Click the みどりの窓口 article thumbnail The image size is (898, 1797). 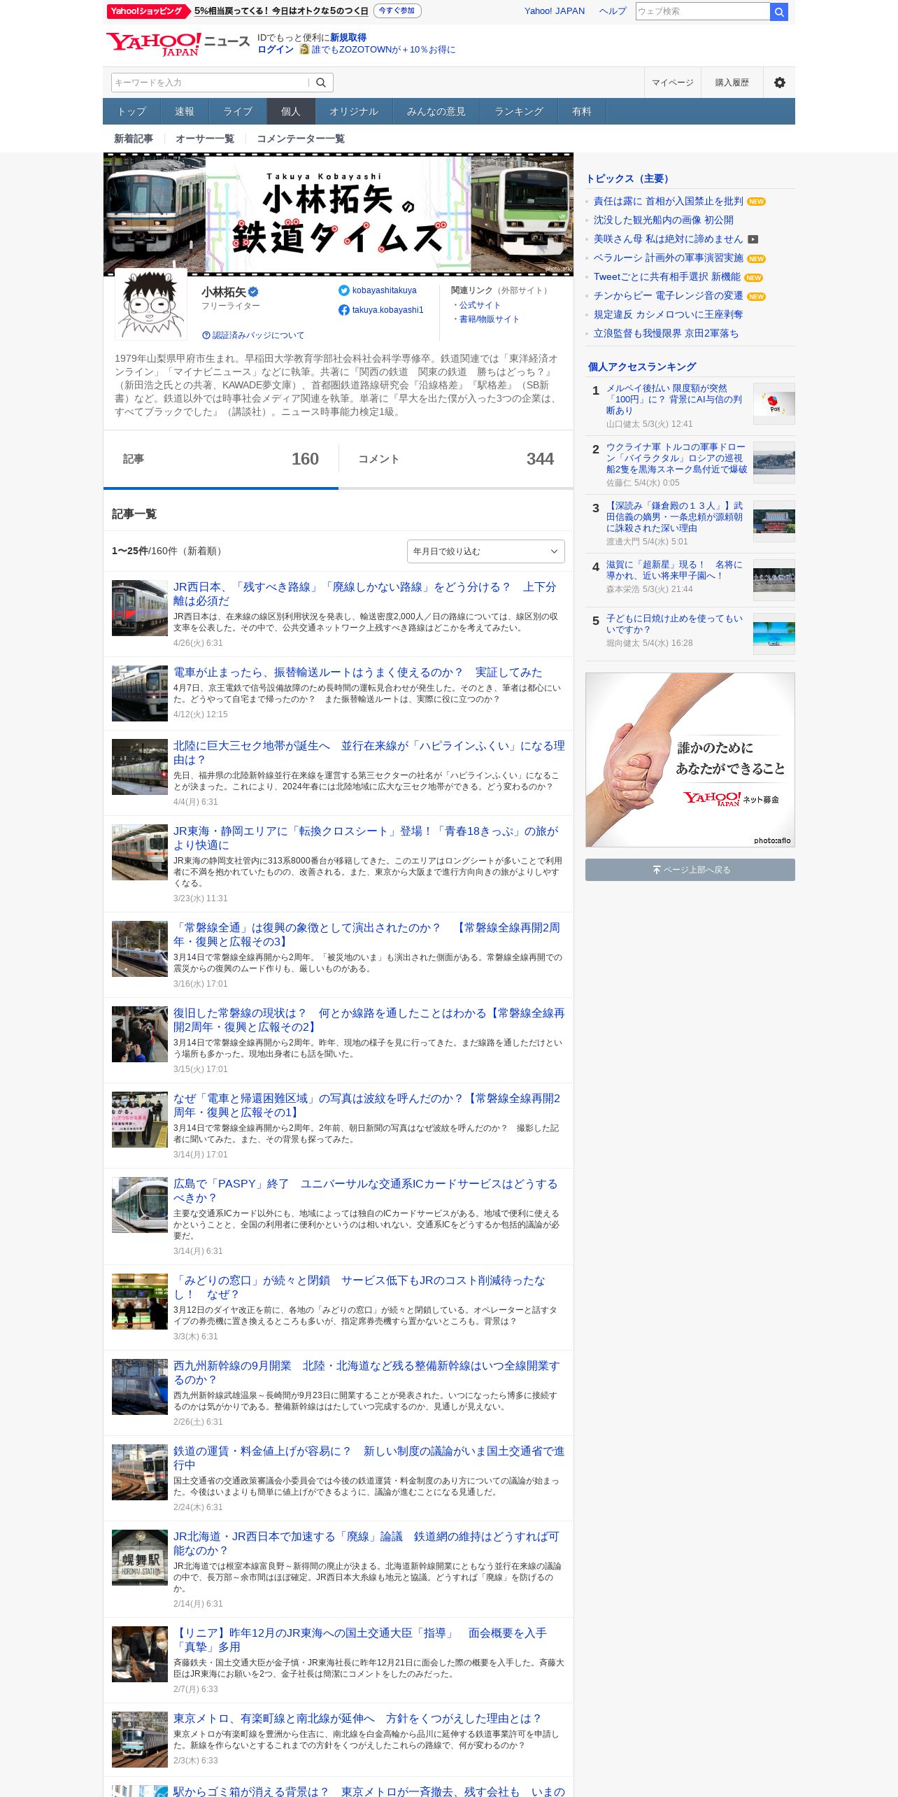click(140, 1302)
